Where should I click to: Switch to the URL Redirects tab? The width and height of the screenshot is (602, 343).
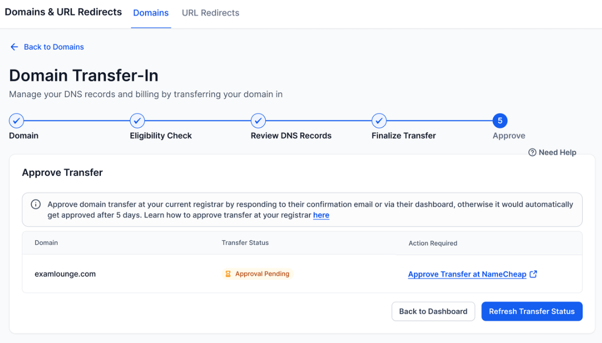[210, 13]
